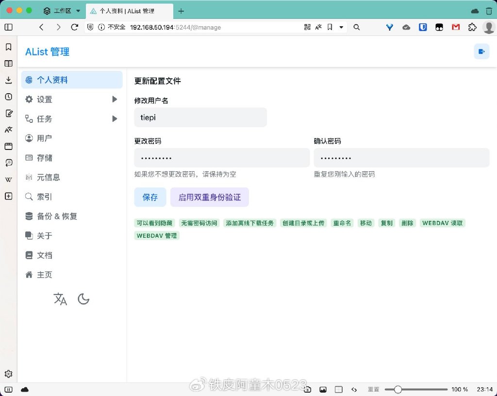Select the 个人资料 | AList 管理 tab
Viewport: 497px width, 396px height.
129,11
